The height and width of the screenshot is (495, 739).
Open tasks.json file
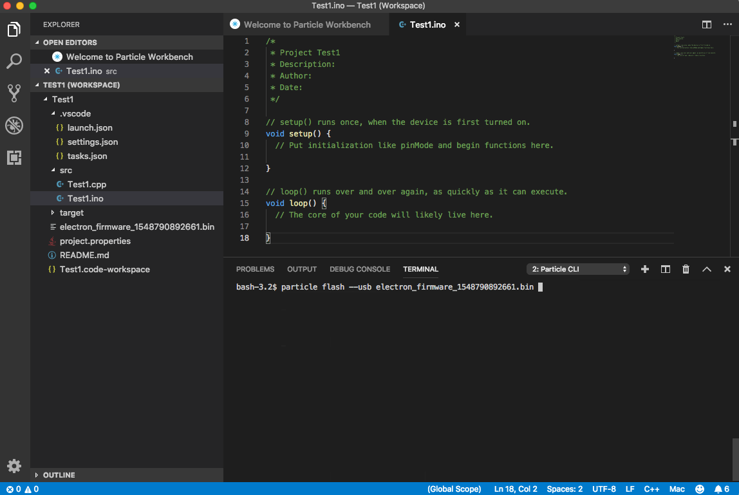tap(127, 156)
